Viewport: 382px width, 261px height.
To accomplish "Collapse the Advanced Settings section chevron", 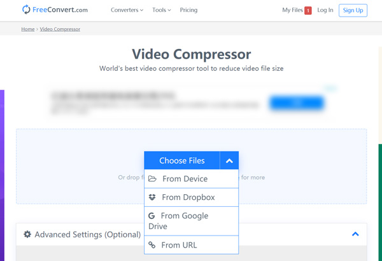I will pos(355,234).
